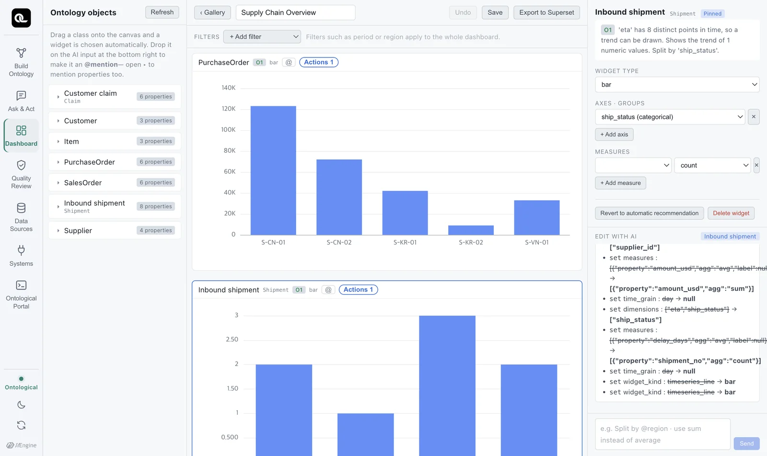Open Actions 1 on PurchaseOrder widget
Viewport: 767px width, 456px height.
(x=319, y=62)
